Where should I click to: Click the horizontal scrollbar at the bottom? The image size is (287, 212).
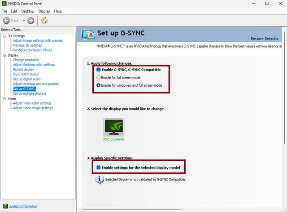coord(131,210)
